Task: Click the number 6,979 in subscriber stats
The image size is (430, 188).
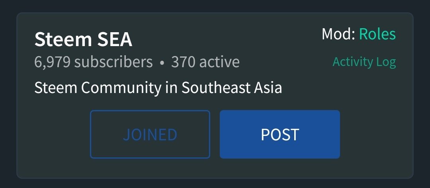Action: pyautogui.click(x=53, y=62)
